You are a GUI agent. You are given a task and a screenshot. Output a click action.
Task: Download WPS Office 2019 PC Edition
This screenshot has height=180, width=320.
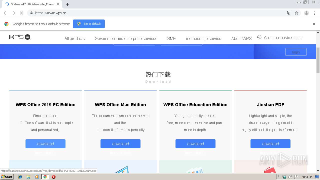tap(45, 144)
